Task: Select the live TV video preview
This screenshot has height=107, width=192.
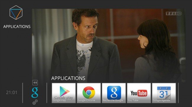Action: (x=109, y=46)
